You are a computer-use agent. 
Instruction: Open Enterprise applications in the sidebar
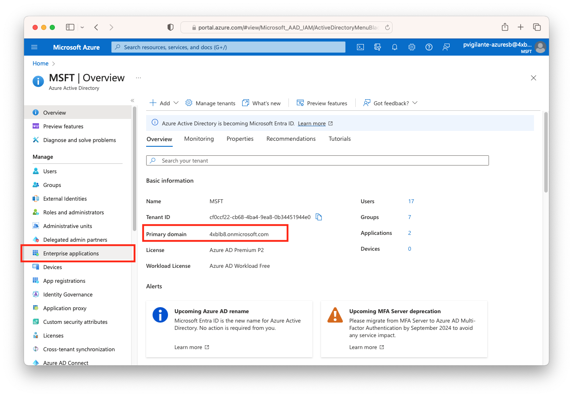pyautogui.click(x=71, y=253)
